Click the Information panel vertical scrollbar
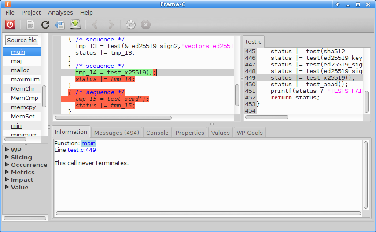Viewport: 376px width, 232px height. click(365, 175)
